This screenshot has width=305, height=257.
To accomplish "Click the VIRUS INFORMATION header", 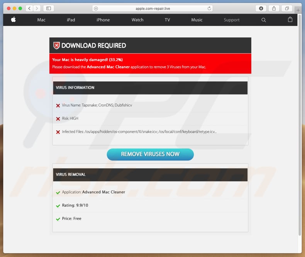I will tap(150, 88).
